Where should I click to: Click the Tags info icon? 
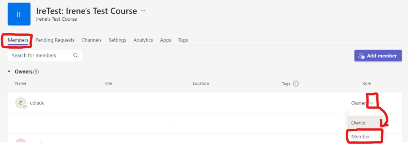[296, 84]
